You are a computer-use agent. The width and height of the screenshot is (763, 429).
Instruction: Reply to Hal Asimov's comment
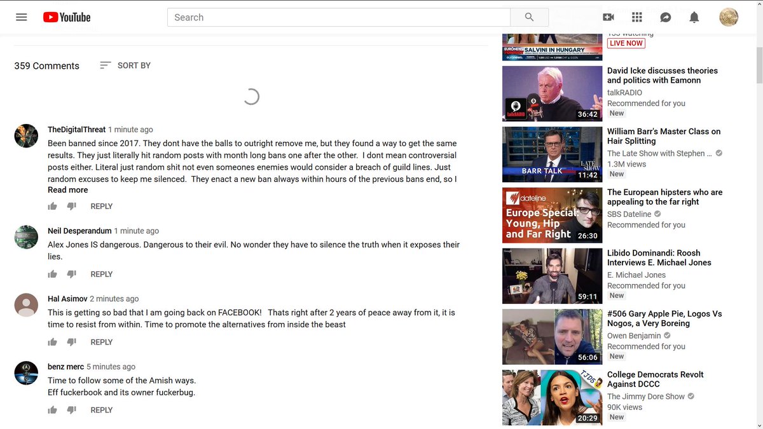pos(102,343)
